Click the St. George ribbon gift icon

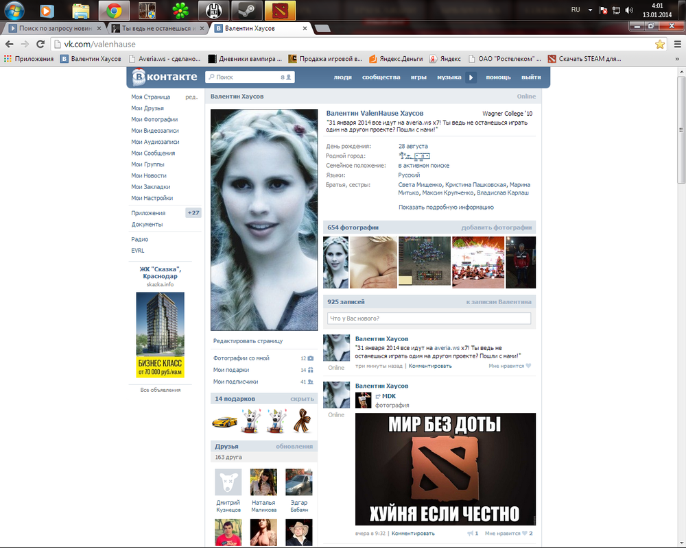tap(302, 419)
